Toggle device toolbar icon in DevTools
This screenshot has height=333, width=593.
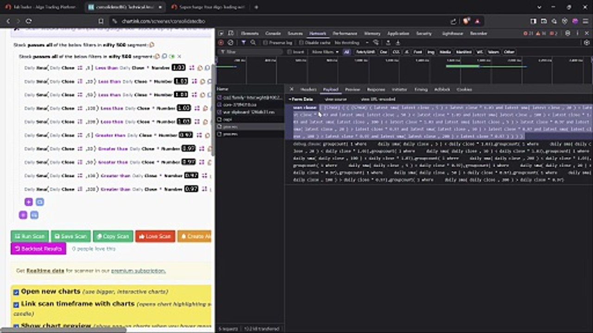230,33
